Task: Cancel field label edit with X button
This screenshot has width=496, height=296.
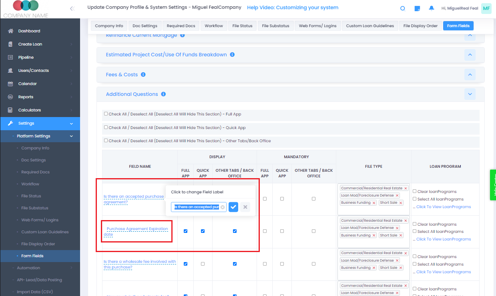Action: (245, 207)
